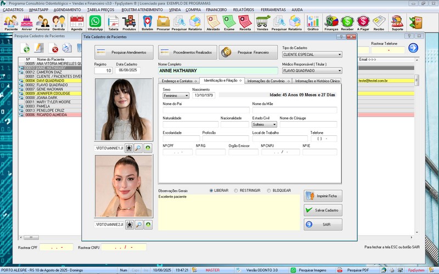
Task: Select the LIBERAR radio option
Action: click(x=211, y=191)
